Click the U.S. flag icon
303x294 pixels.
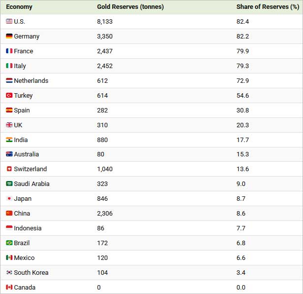(x=9, y=21)
